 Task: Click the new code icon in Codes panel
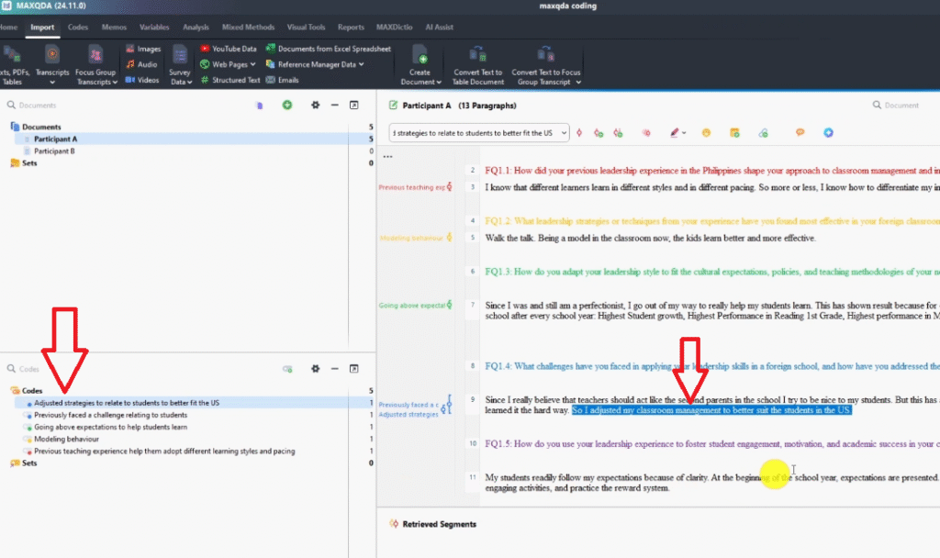click(x=287, y=369)
